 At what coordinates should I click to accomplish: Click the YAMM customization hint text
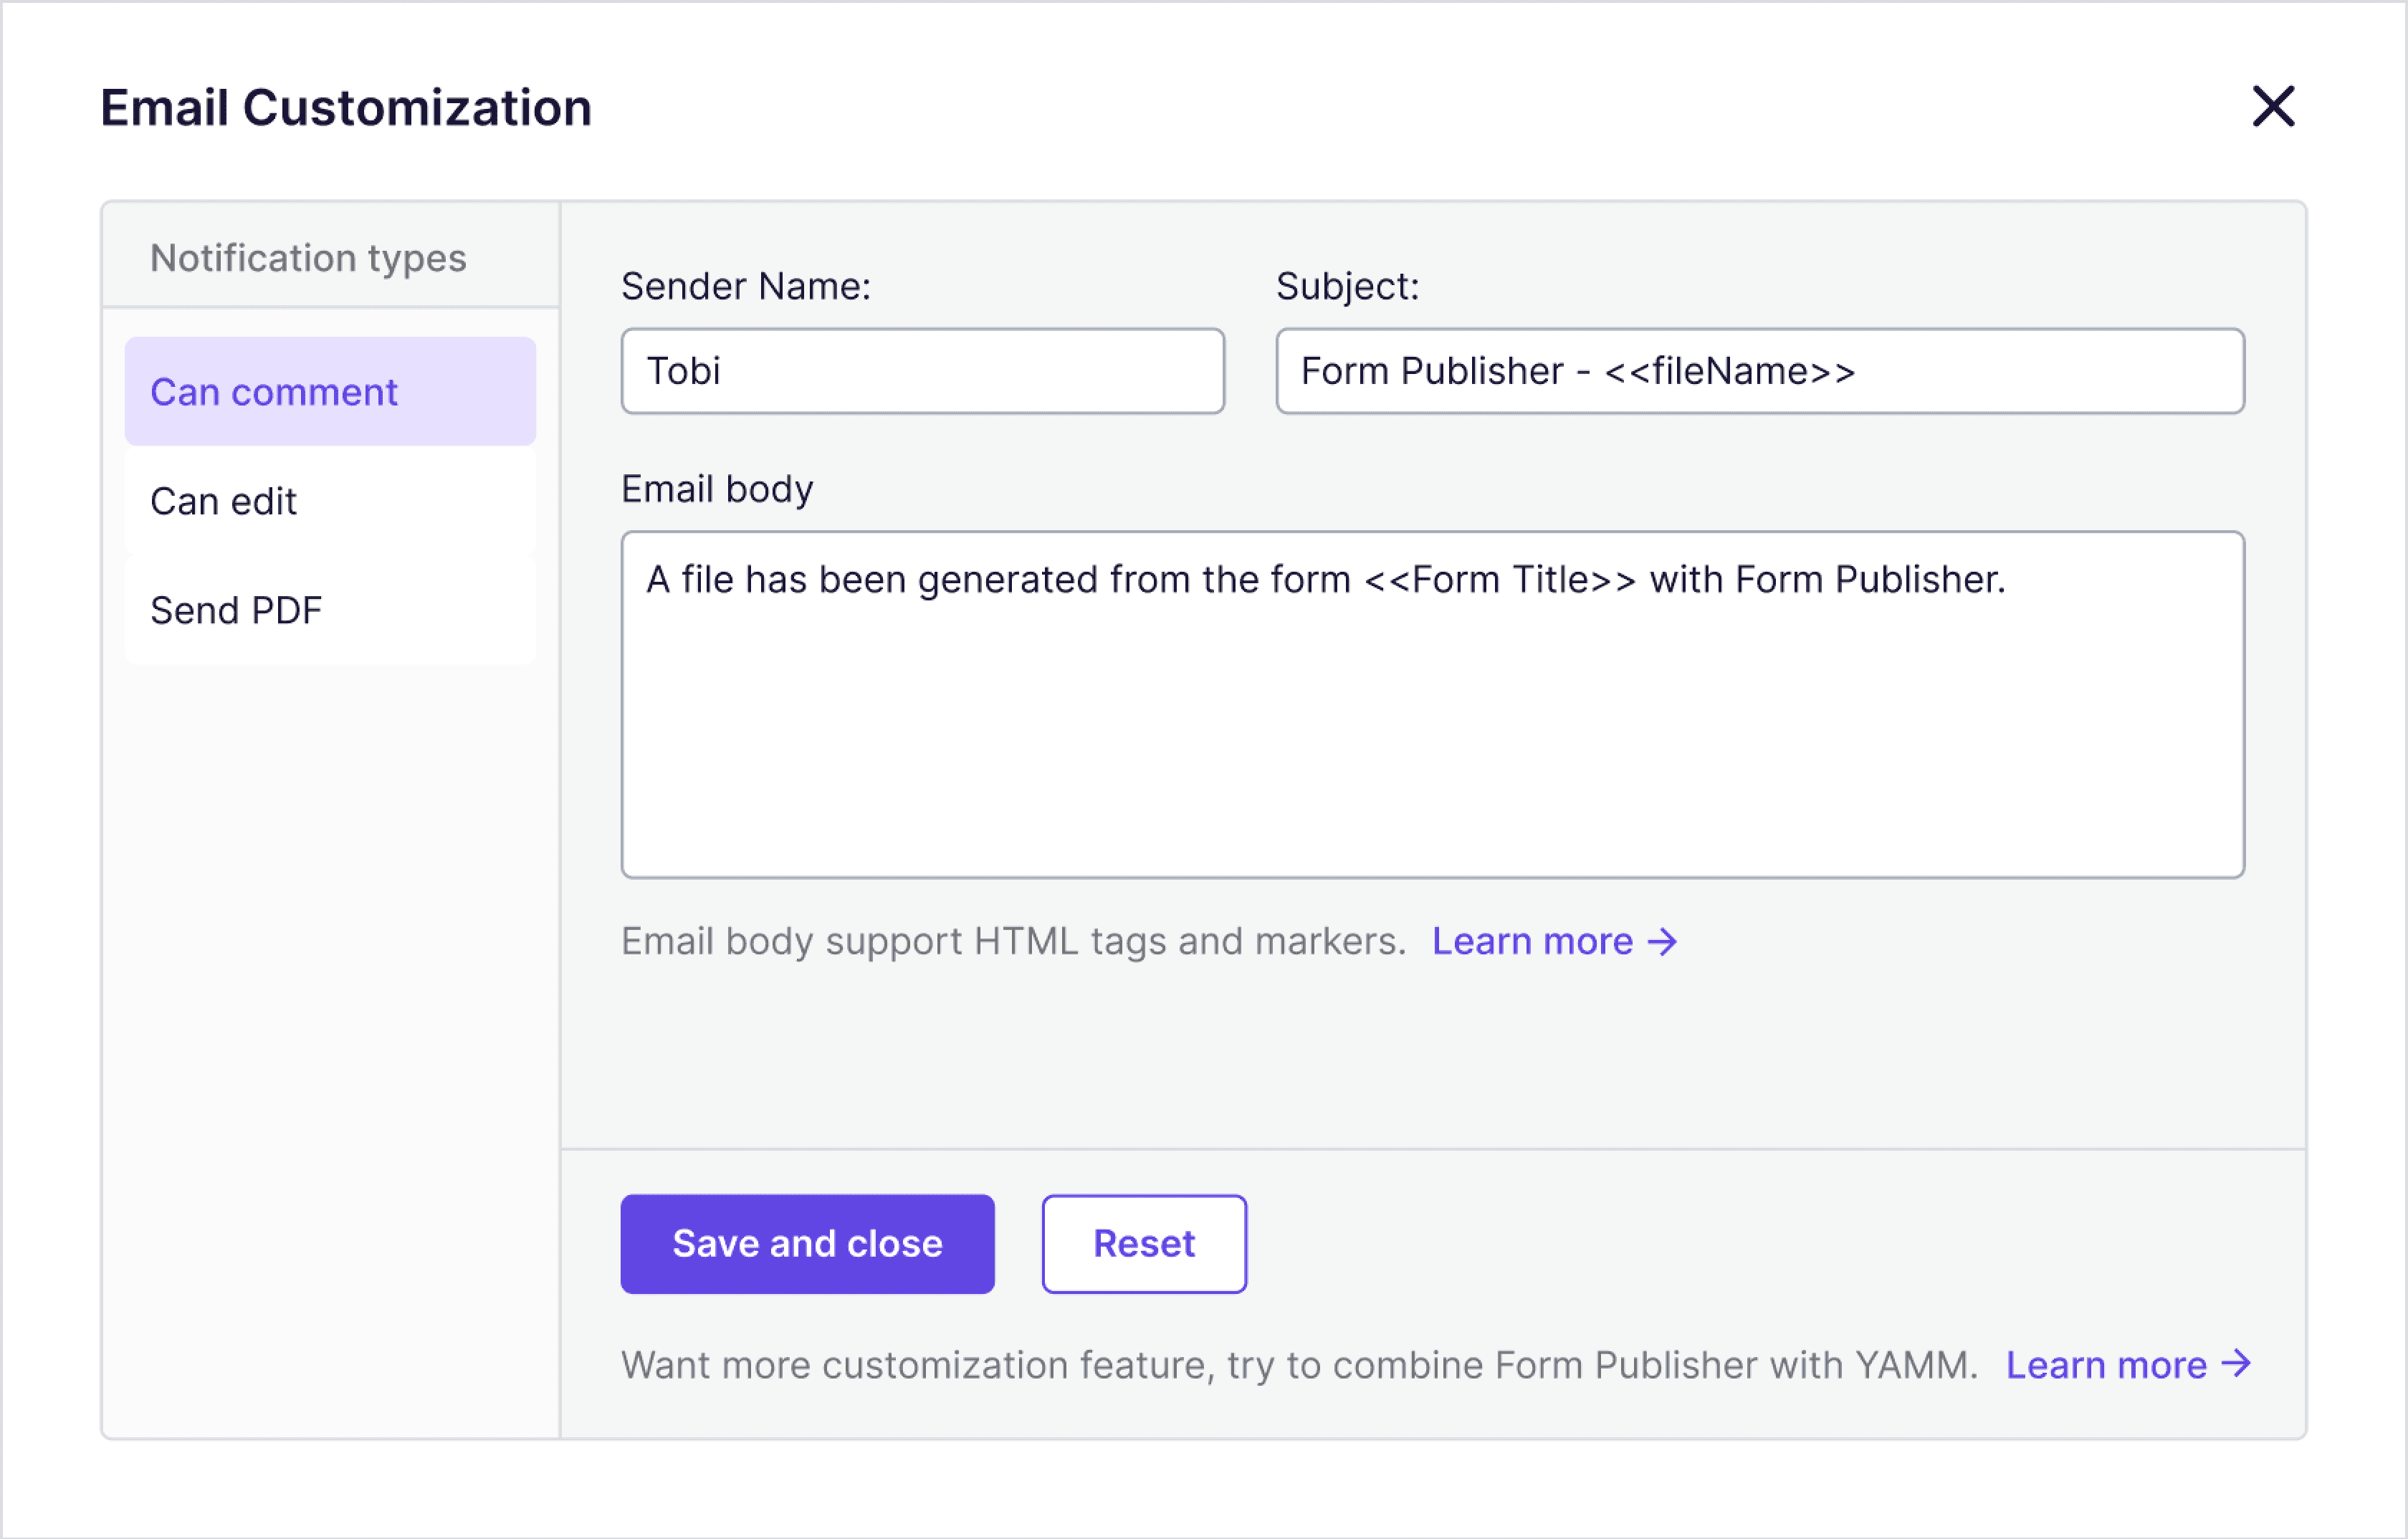click(x=1299, y=1366)
